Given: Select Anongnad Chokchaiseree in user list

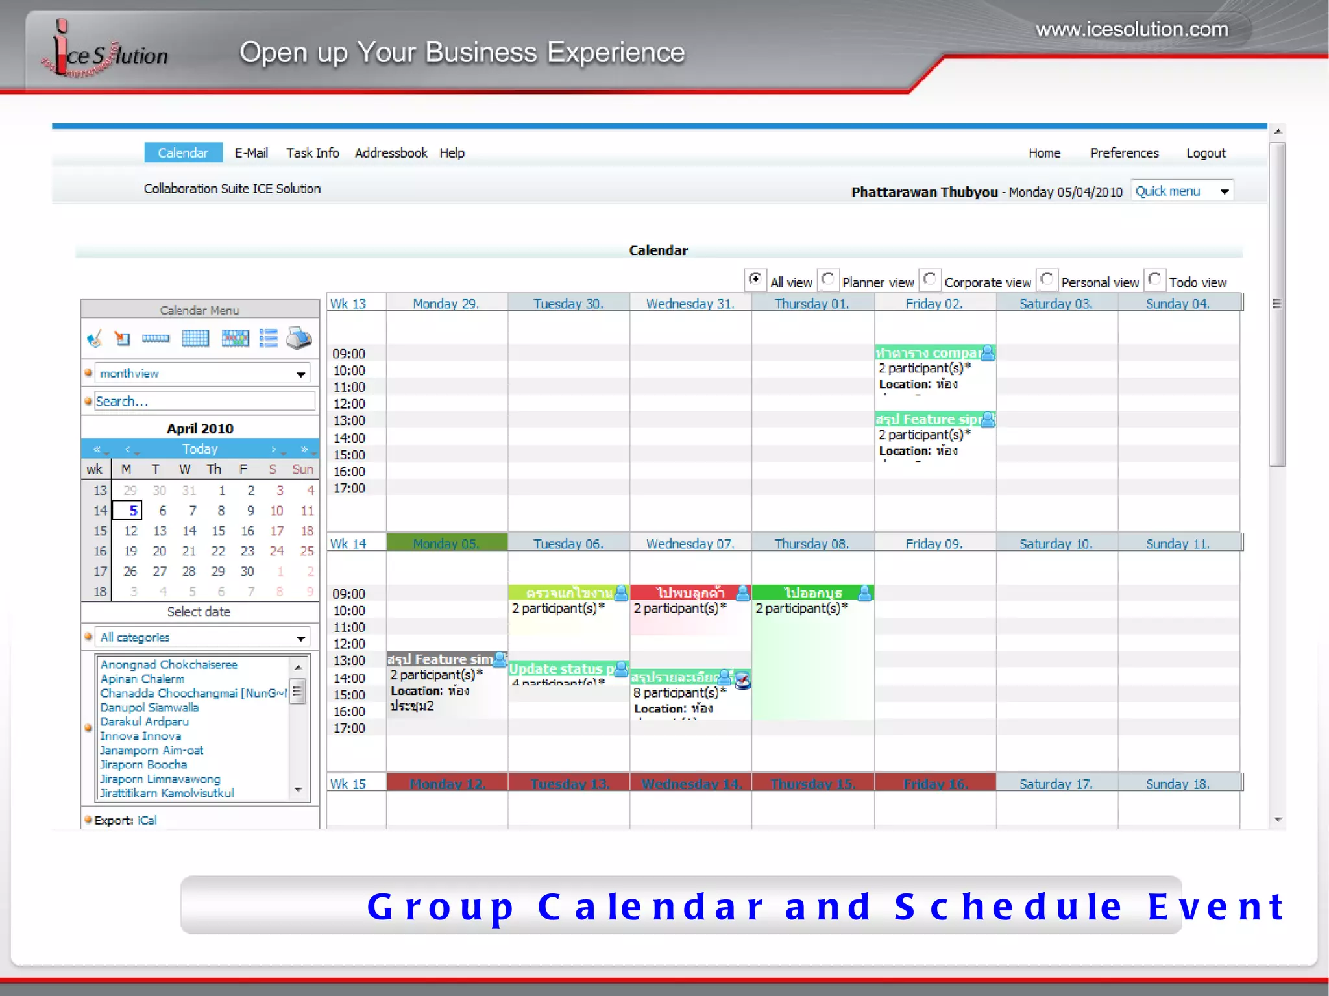Looking at the screenshot, I should 169,665.
